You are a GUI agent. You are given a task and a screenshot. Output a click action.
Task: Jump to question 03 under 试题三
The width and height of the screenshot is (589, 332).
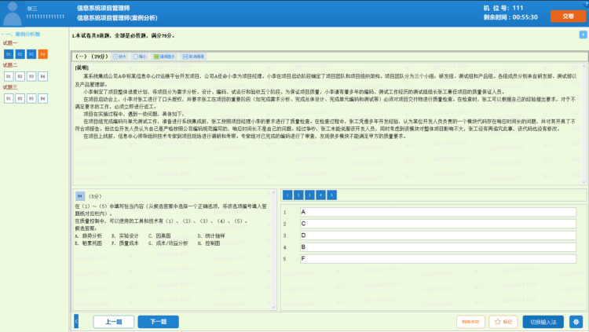pyautogui.click(x=31, y=98)
